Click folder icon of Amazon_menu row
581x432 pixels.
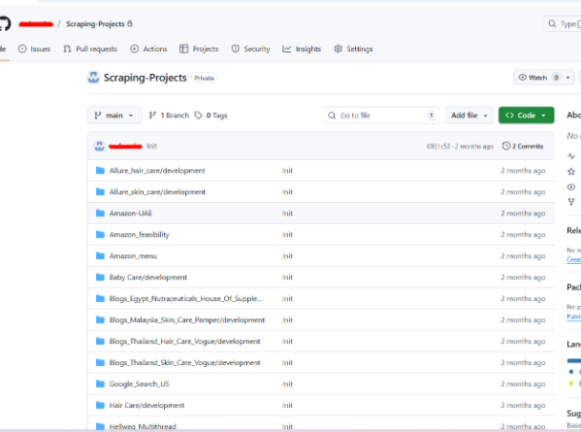pyautogui.click(x=100, y=255)
